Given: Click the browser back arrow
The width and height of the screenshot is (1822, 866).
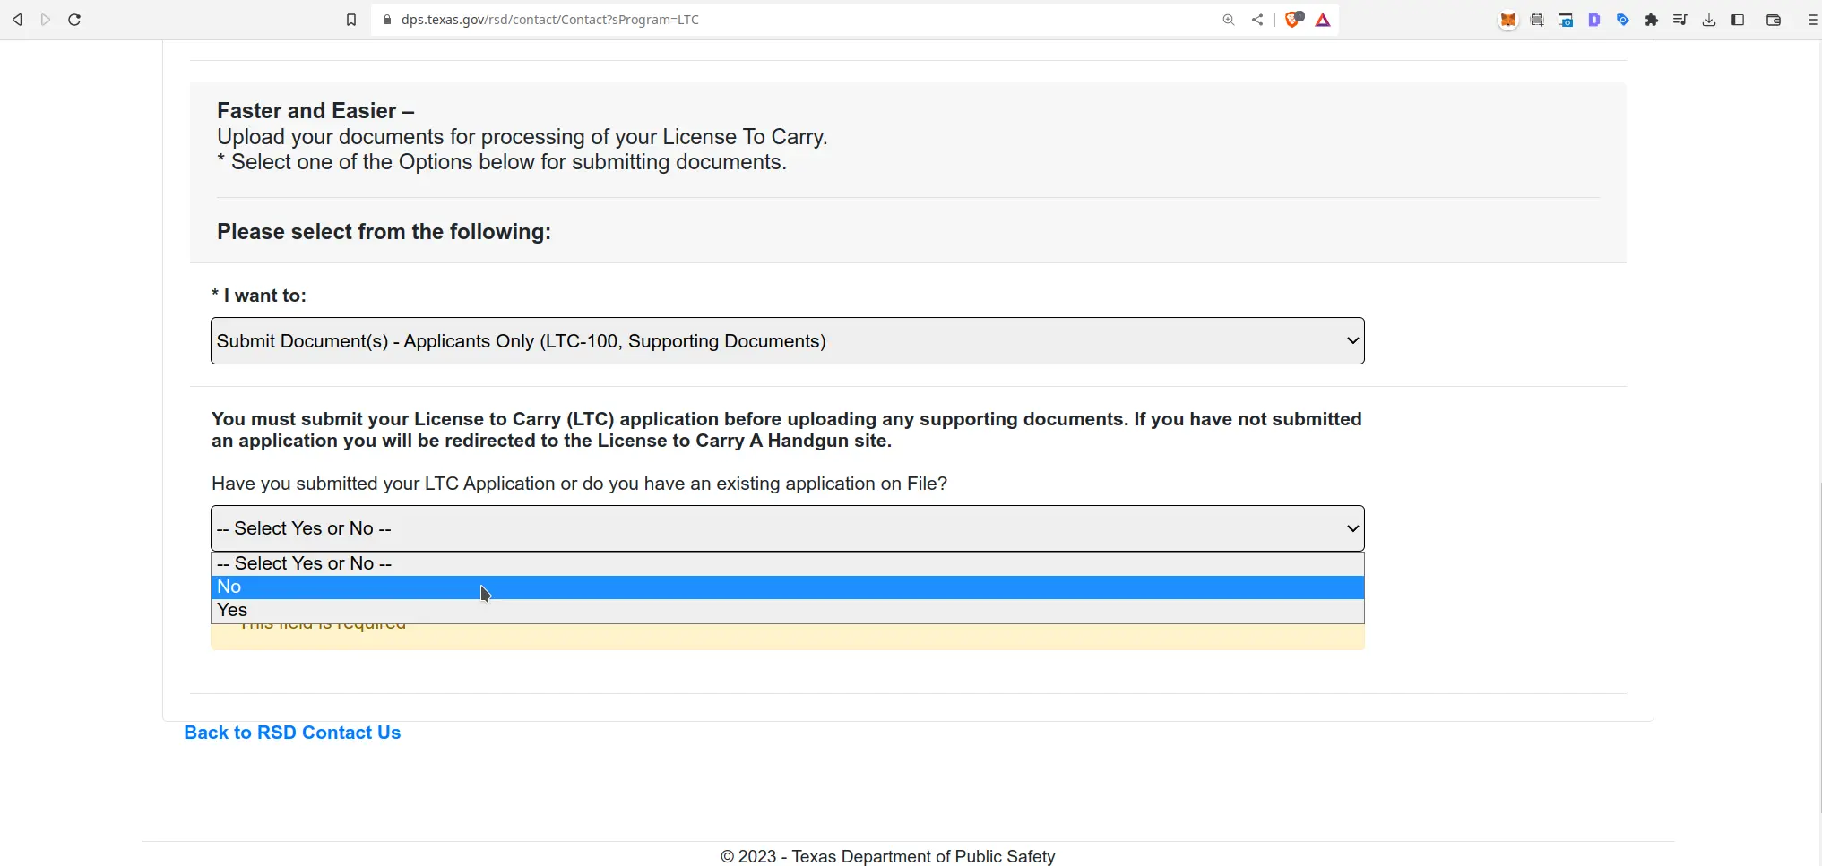Looking at the screenshot, I should click(x=17, y=20).
